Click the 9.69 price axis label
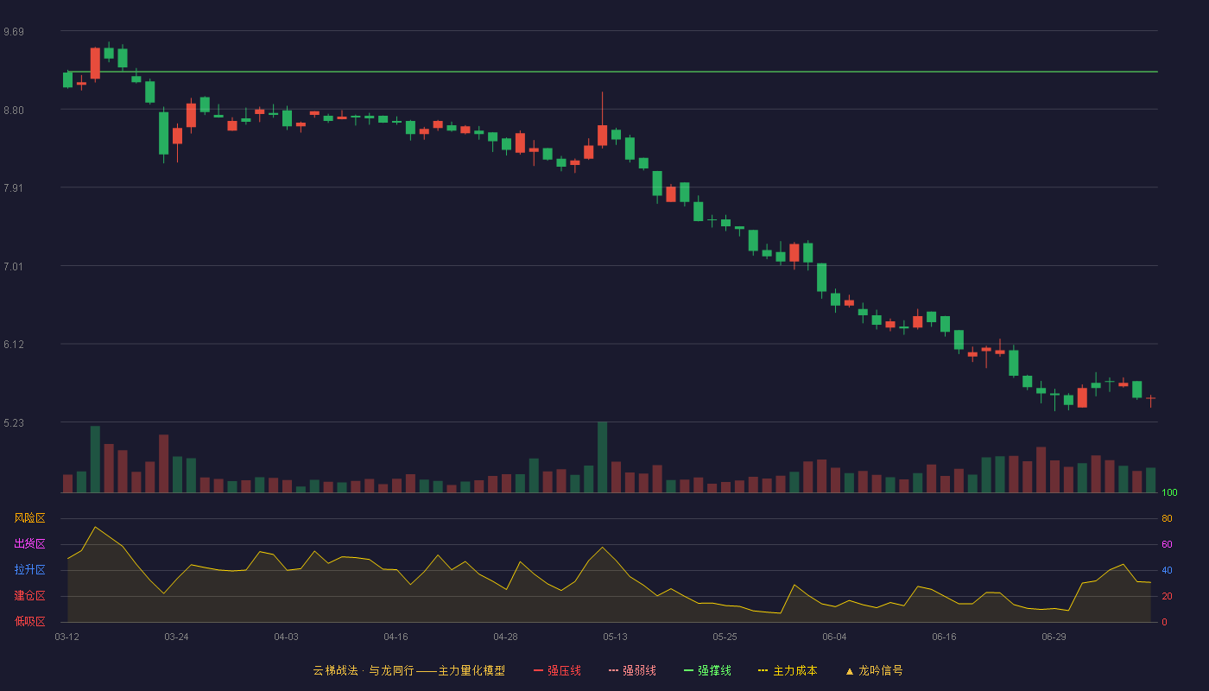The height and width of the screenshot is (691, 1209). pyautogui.click(x=14, y=32)
